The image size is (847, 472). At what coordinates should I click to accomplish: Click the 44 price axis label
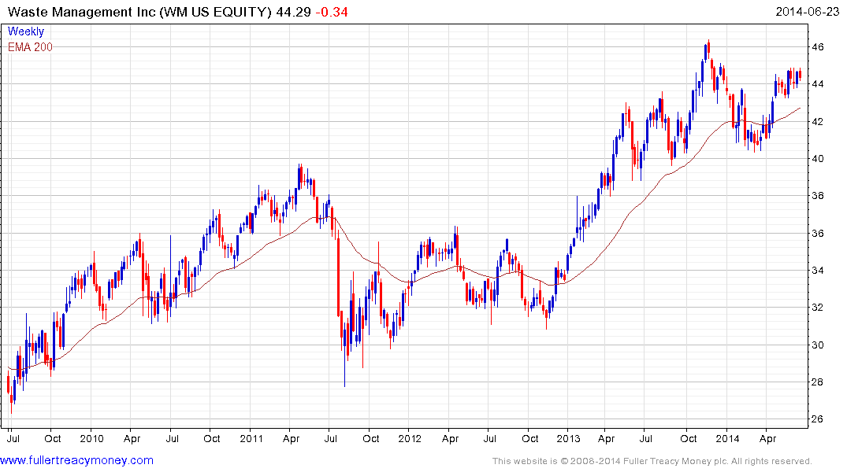817,84
